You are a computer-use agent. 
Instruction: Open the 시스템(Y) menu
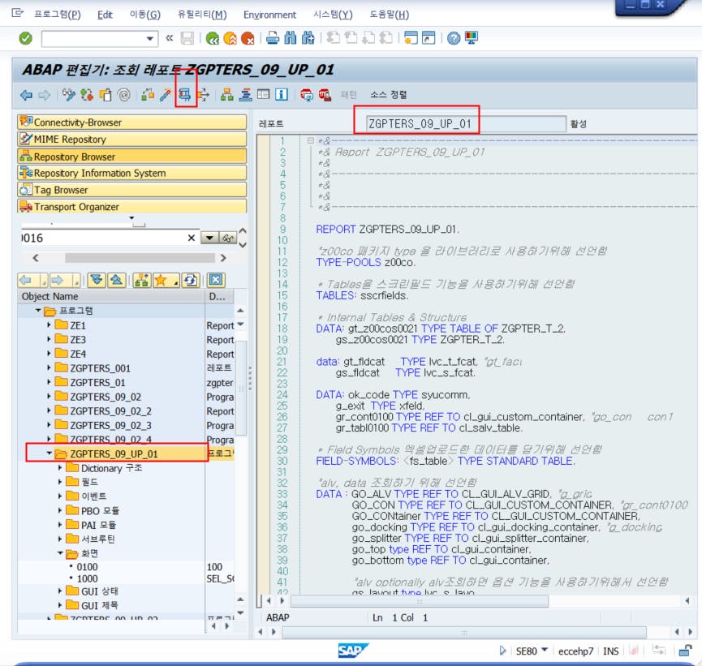[333, 15]
